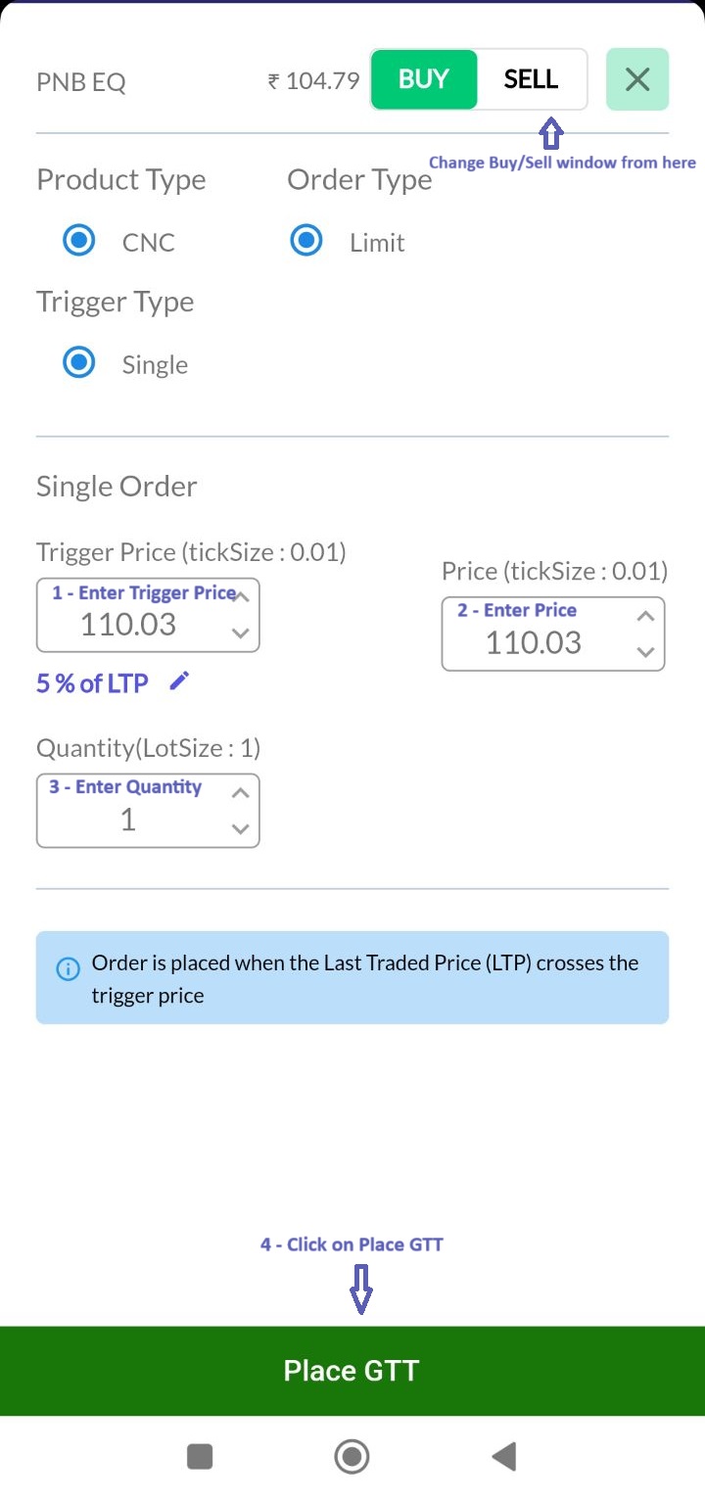Click the 5 % of LTP link
Screen dimensions: 705x1501
coord(92,683)
